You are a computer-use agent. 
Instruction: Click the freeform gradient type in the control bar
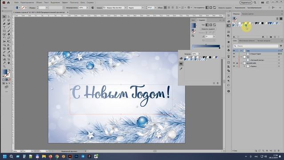pyautogui.click(x=214, y=8)
